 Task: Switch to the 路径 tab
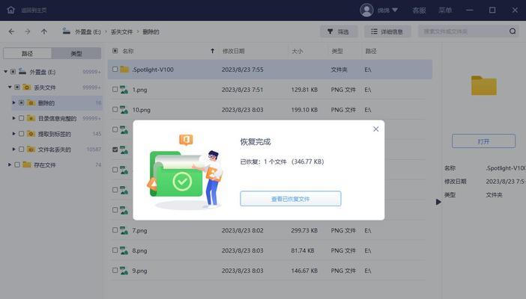27,53
